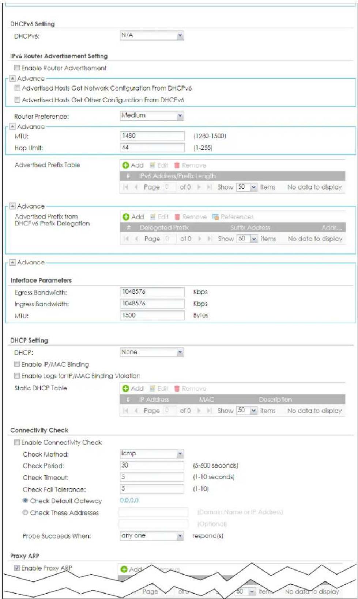
Task: Open the DHCPv6 dropdown showing N/A
Action: [152, 35]
